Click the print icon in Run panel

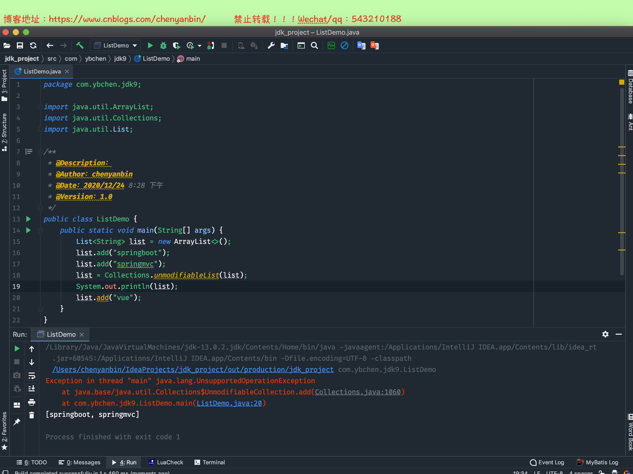(31, 403)
